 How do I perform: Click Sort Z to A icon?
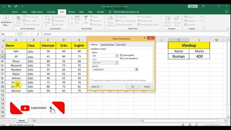tap(72, 23)
